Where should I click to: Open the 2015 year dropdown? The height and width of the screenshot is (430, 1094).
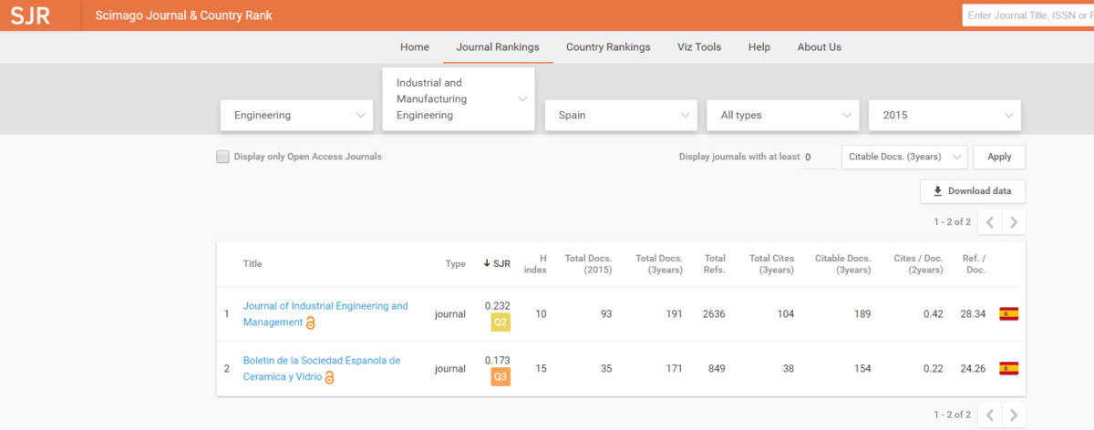pos(944,116)
